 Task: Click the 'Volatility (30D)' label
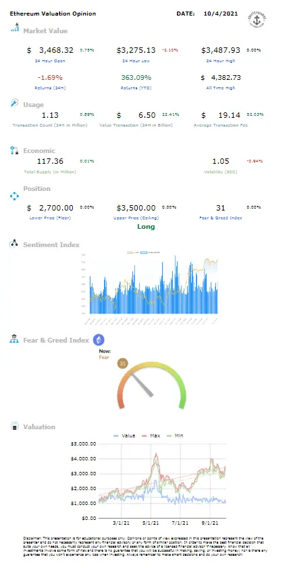[x=221, y=172]
